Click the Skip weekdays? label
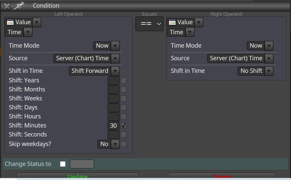This screenshot has height=180, width=291. click(30, 144)
